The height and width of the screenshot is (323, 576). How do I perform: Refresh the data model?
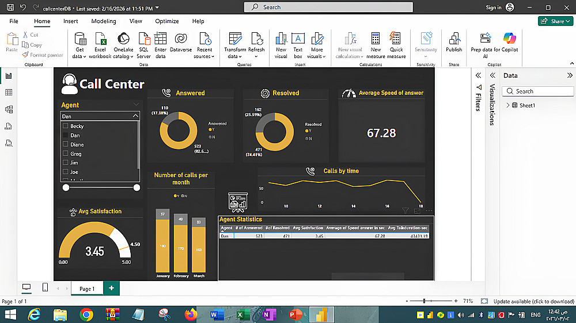(256, 45)
